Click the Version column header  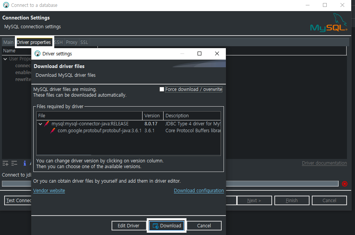[153, 116]
